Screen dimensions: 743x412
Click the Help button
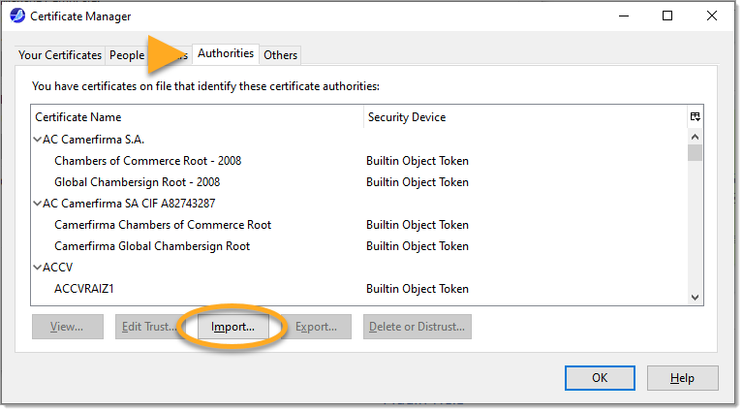(x=682, y=377)
